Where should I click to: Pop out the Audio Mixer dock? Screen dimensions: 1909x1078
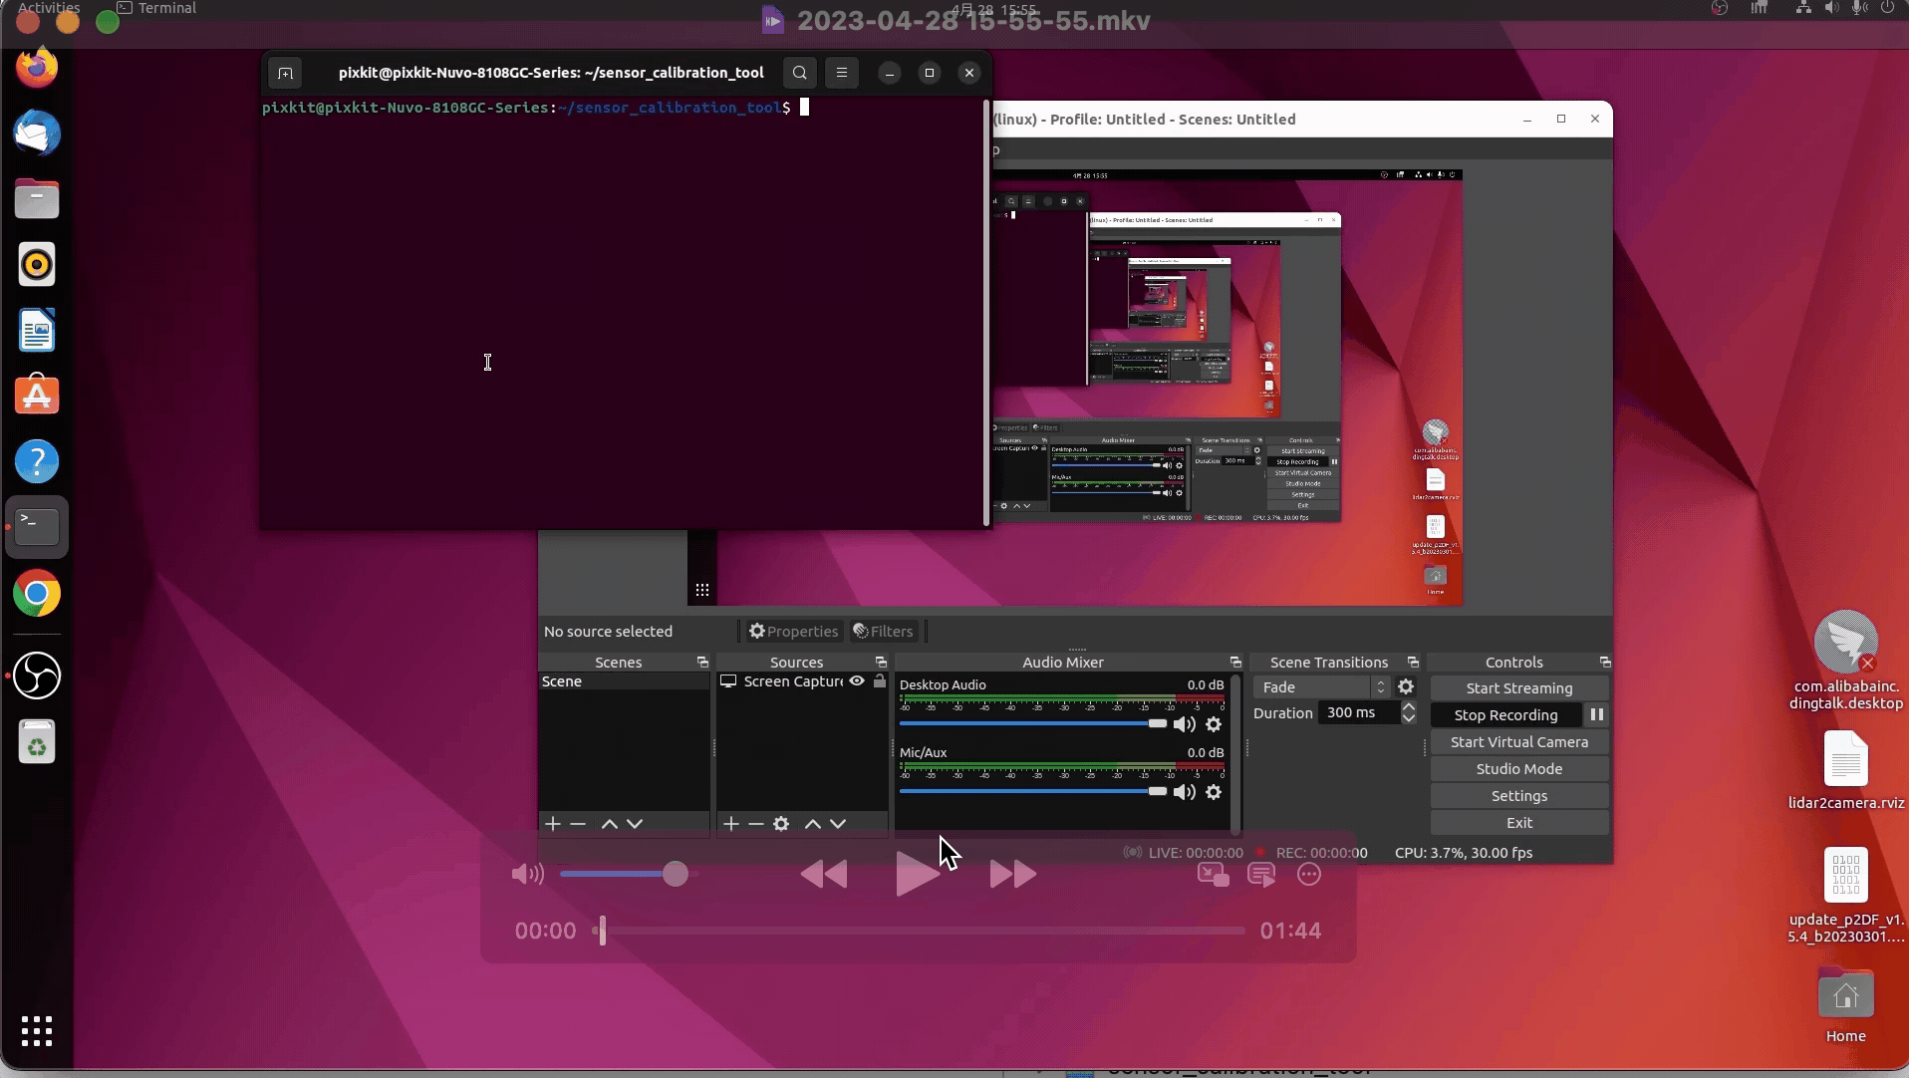pos(1235,663)
